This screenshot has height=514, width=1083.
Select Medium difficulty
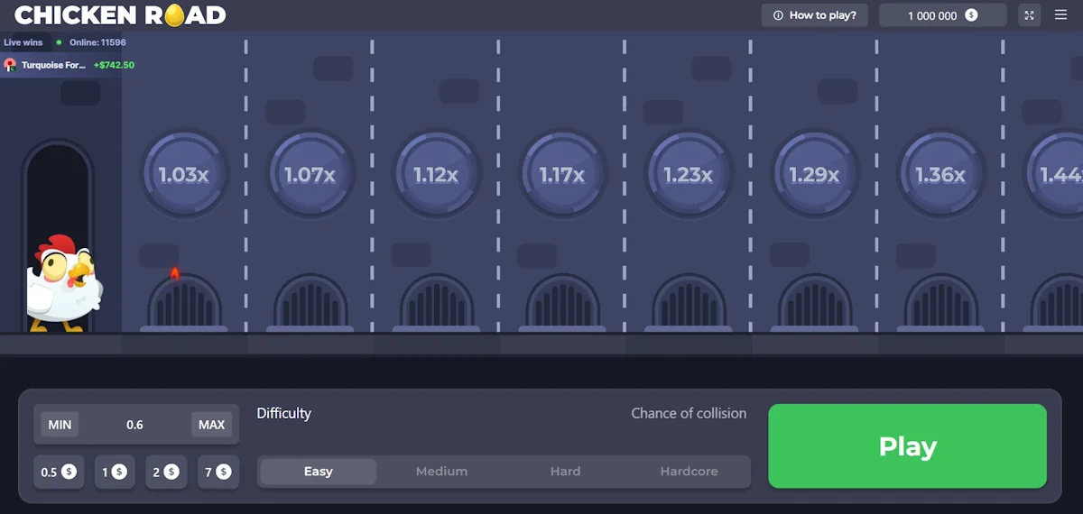coord(441,472)
